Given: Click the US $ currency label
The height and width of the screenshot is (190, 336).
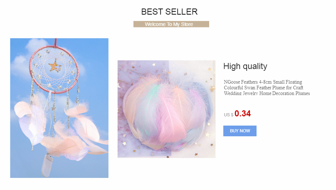Looking at the screenshot, I should (x=228, y=115).
